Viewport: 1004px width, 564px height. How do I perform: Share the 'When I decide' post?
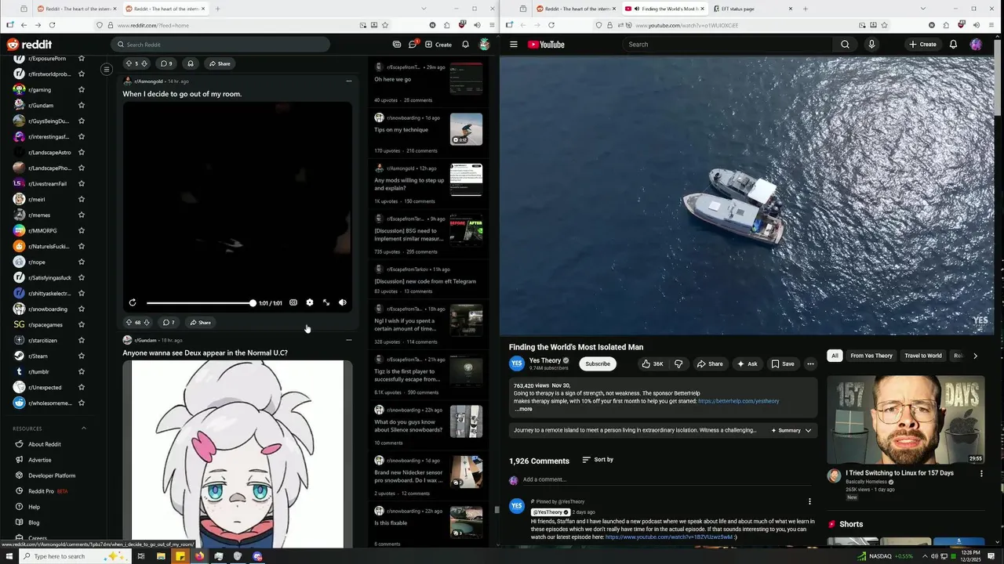click(201, 322)
